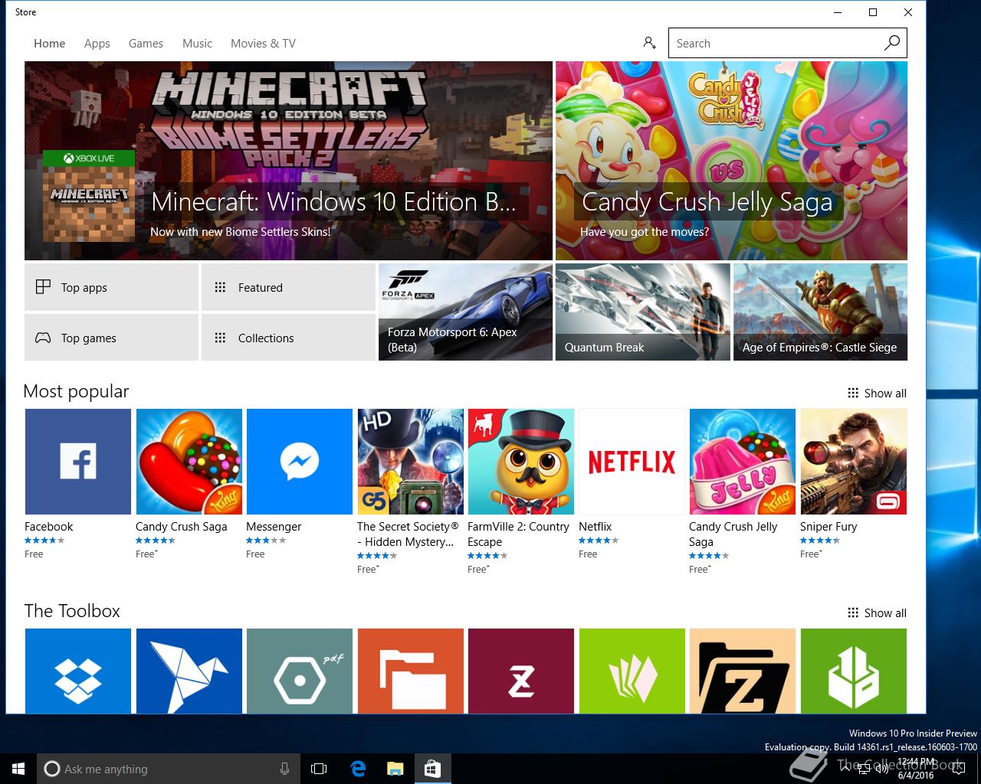The height and width of the screenshot is (784, 981).
Task: Open File Explorer from the taskbar
Action: [395, 769]
